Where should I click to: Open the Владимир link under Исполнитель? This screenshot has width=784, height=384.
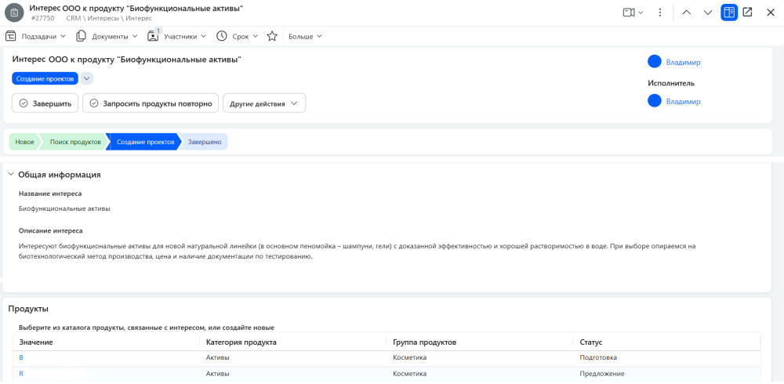tap(683, 101)
